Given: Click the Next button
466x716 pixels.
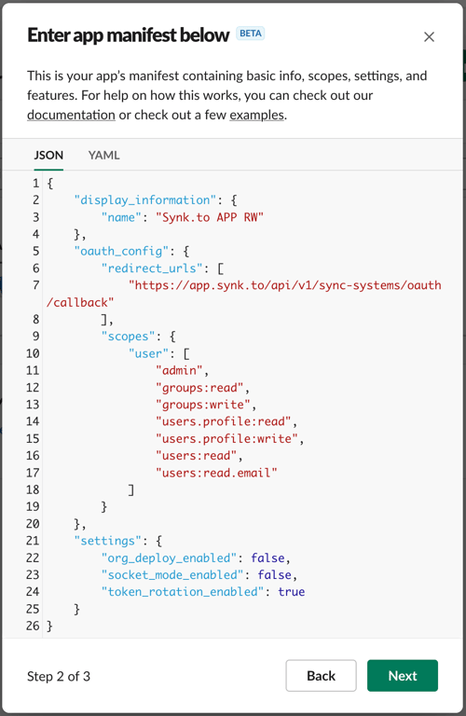Looking at the screenshot, I should (402, 675).
